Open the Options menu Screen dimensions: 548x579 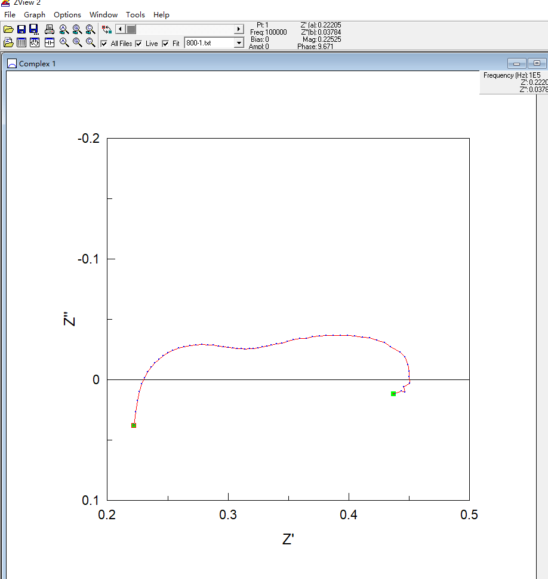pyautogui.click(x=67, y=14)
